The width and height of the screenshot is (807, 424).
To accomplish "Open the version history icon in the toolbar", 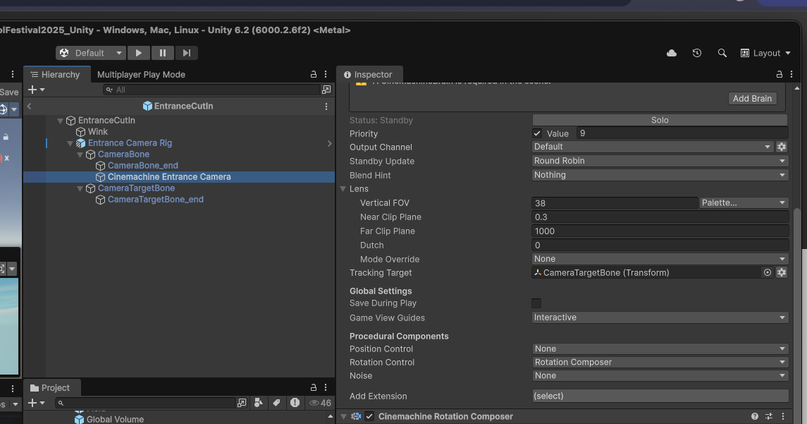I will (696, 53).
